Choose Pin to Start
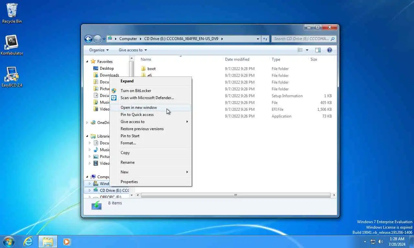 [x=151, y=136]
